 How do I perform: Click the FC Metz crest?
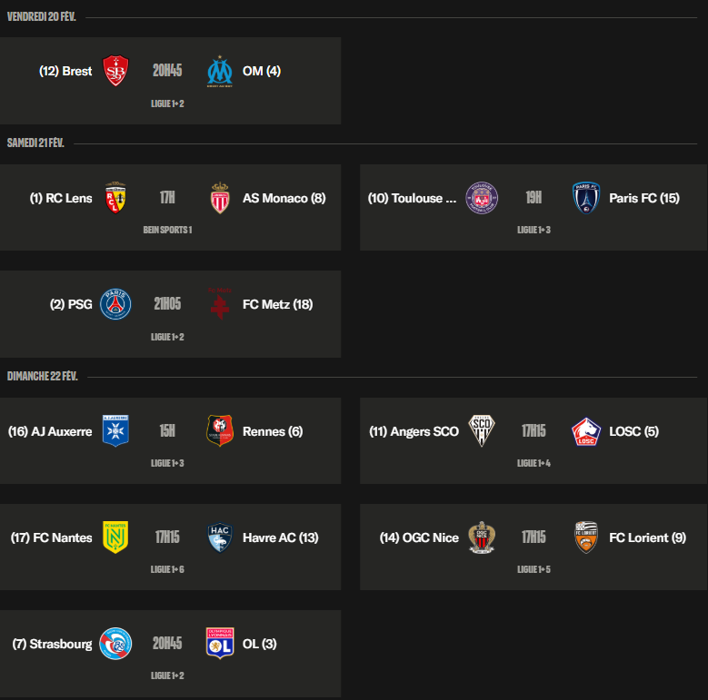pos(220,304)
